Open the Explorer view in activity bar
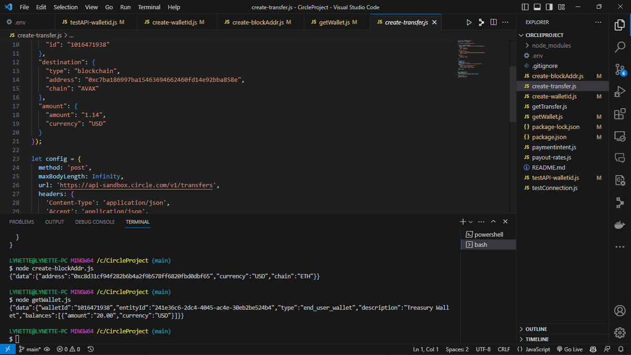This screenshot has width=631, height=355. (x=620, y=25)
